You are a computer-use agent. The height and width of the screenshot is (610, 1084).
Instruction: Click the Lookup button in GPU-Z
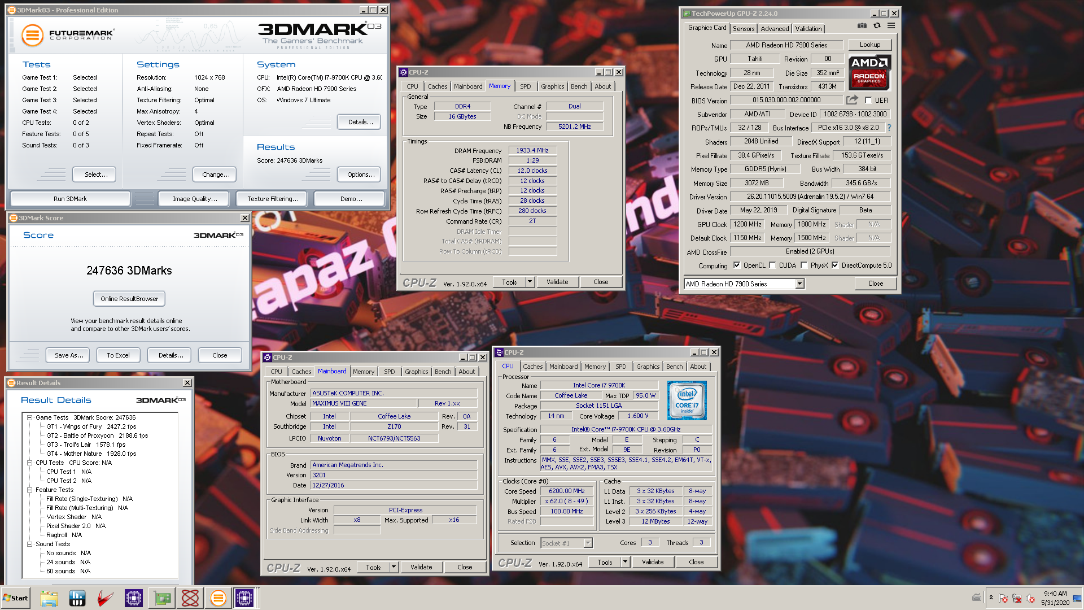pos(870,45)
